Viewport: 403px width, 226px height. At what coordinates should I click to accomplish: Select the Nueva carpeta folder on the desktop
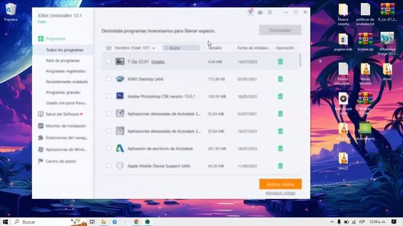click(x=343, y=14)
